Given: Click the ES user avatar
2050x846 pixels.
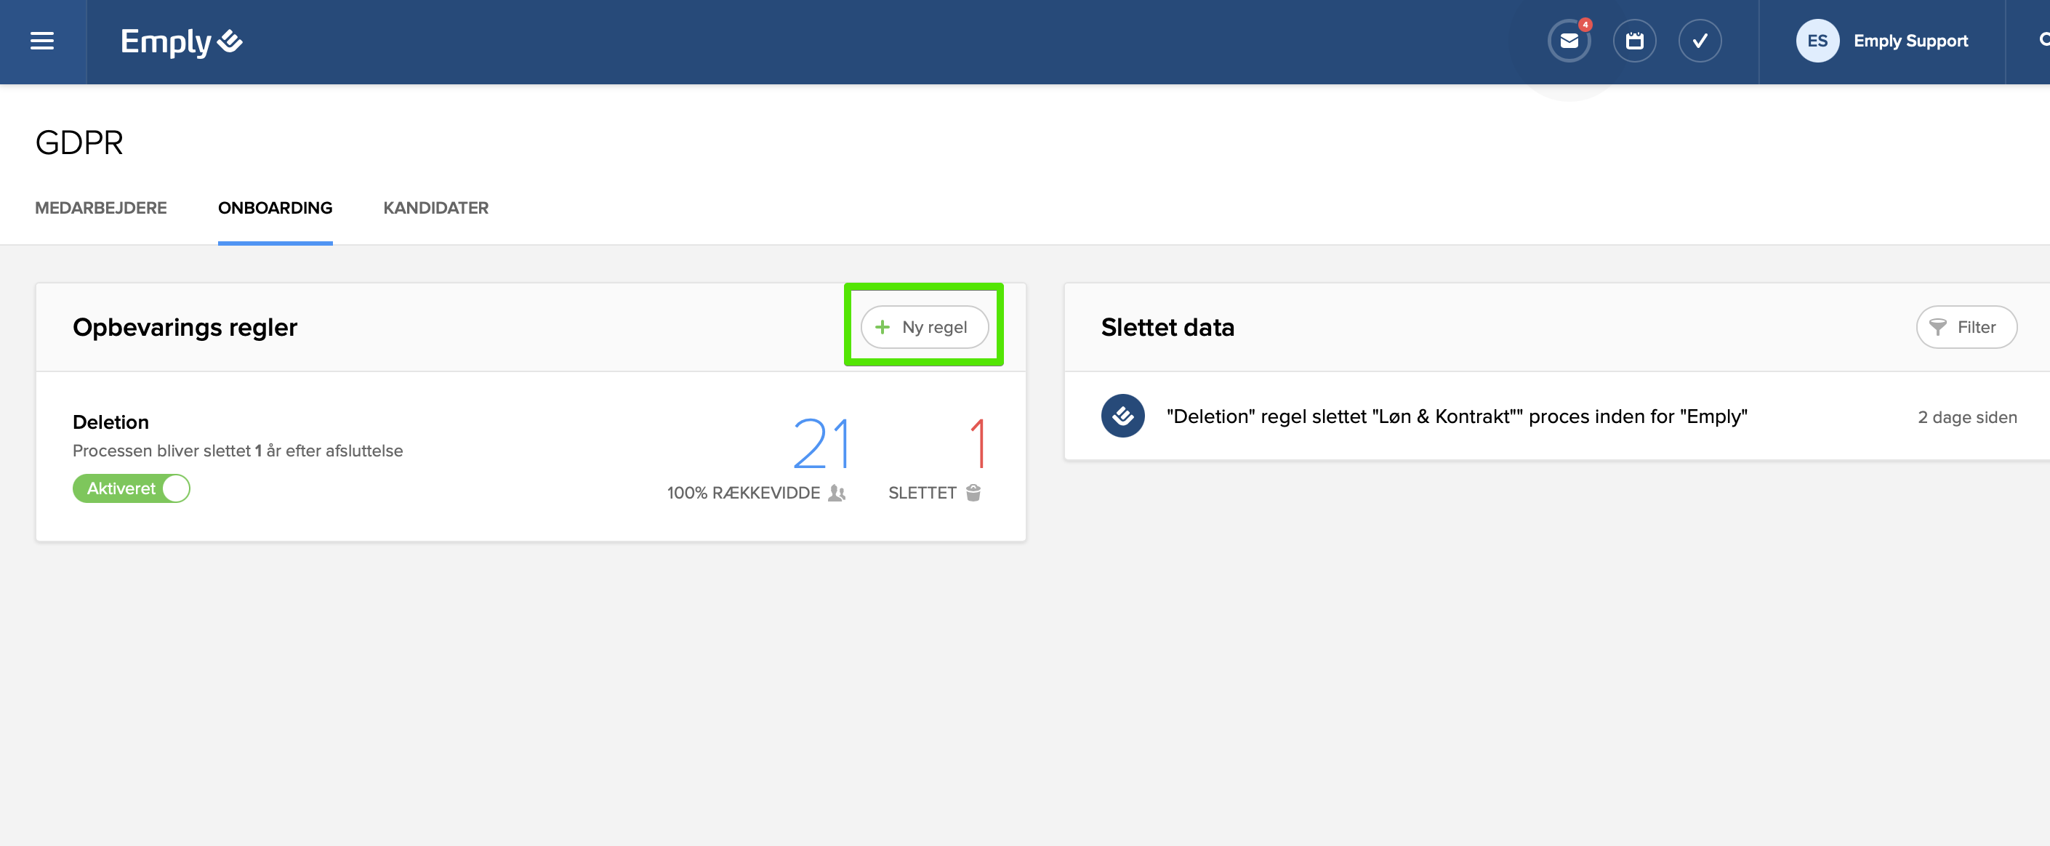Looking at the screenshot, I should tap(1817, 41).
